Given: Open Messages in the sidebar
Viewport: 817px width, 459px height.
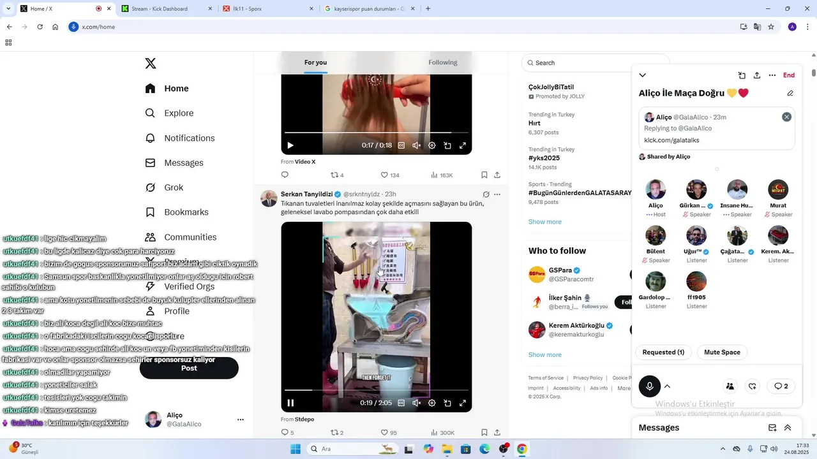Looking at the screenshot, I should click(174, 163).
